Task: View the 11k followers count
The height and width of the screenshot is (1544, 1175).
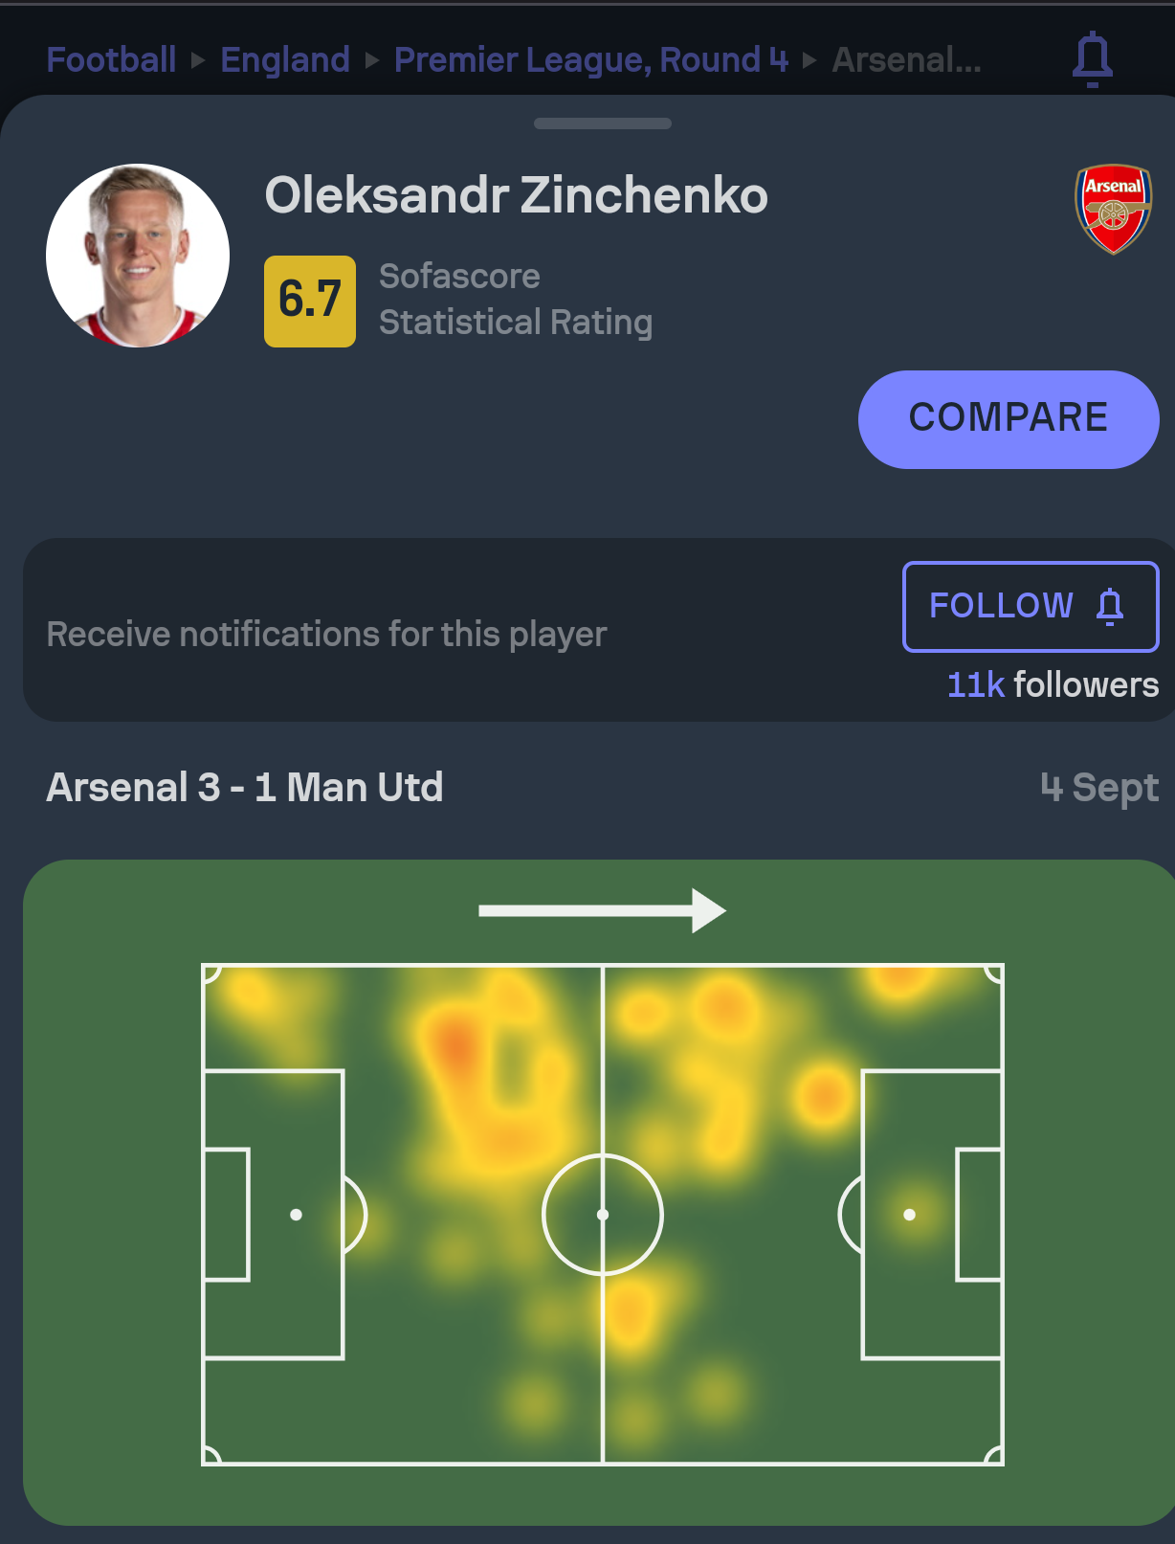Action: click(1052, 685)
